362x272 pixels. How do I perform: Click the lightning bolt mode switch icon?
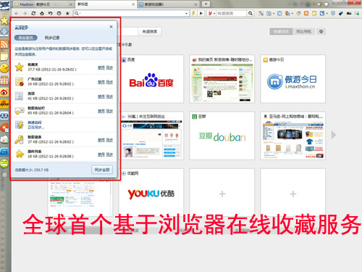pos(193,13)
